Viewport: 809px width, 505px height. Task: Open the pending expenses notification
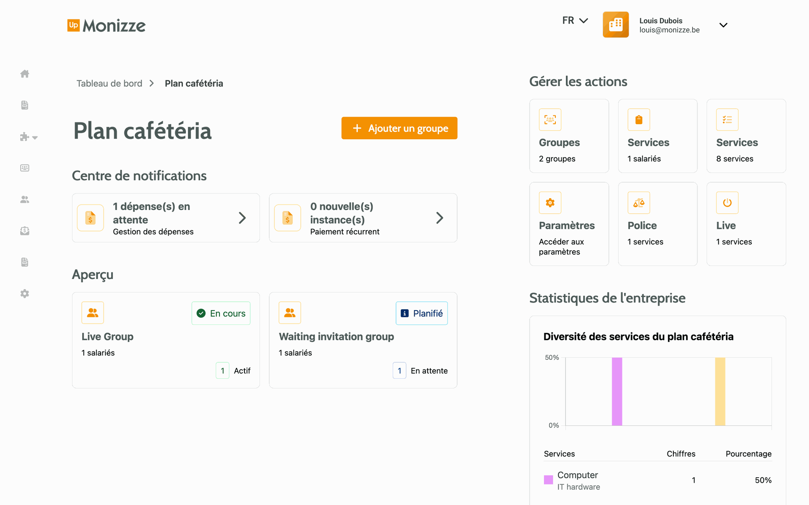(x=166, y=218)
